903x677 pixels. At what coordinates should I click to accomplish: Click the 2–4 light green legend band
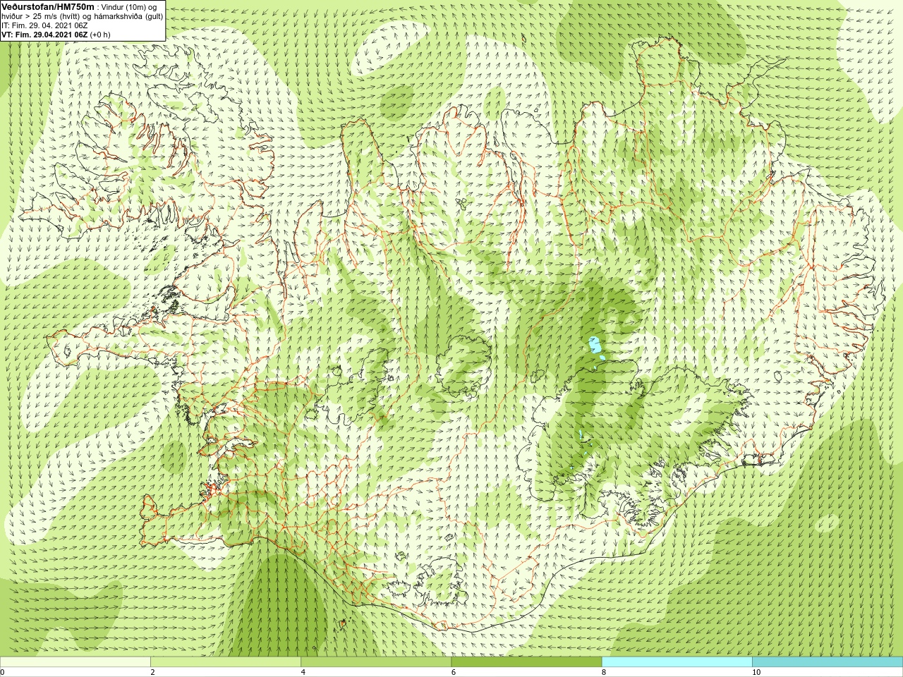point(226,662)
